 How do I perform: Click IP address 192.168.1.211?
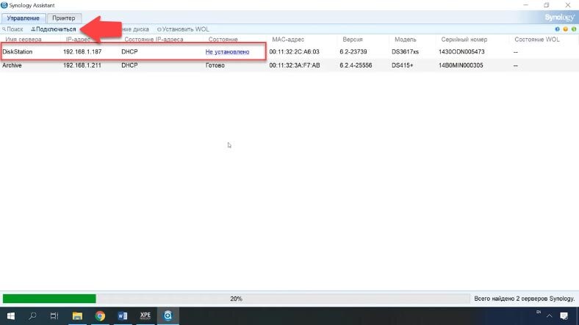click(82, 65)
